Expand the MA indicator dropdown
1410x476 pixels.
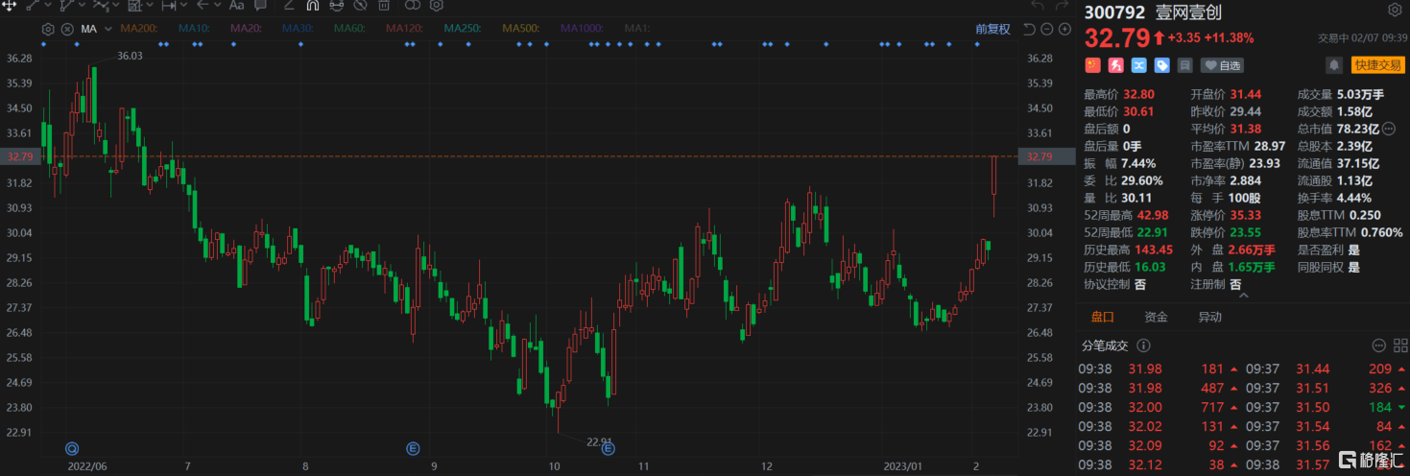108,29
